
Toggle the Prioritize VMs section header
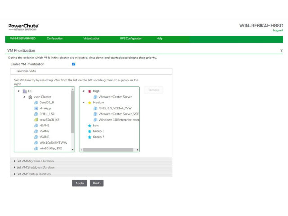pyautogui.click(x=91, y=71)
